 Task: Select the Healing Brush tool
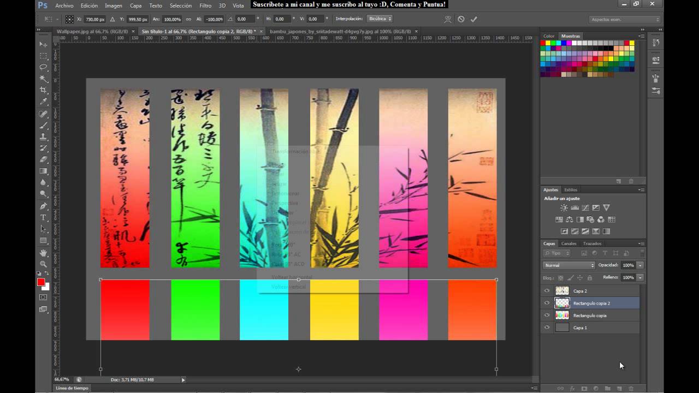click(x=44, y=114)
